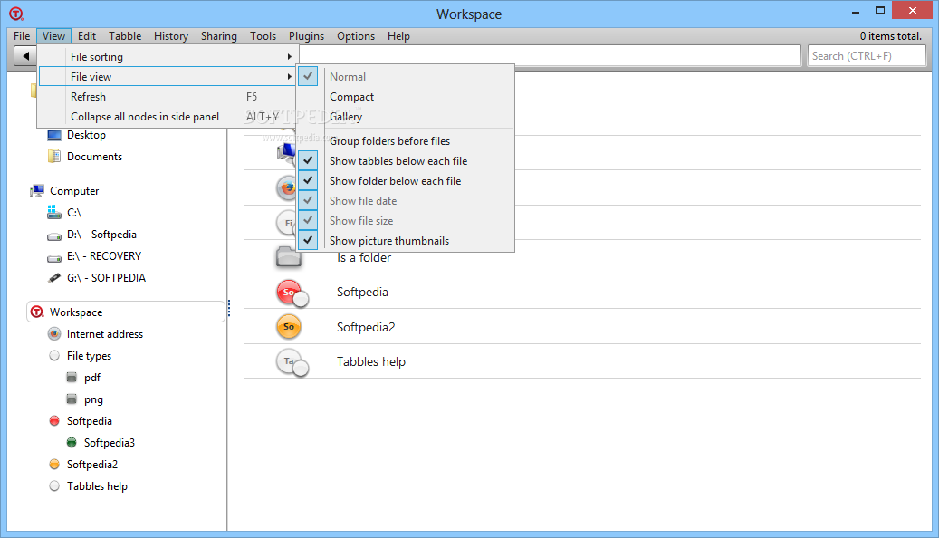Click red Softpedia tabble dot in tree
This screenshot has width=939, height=538.
(x=54, y=420)
